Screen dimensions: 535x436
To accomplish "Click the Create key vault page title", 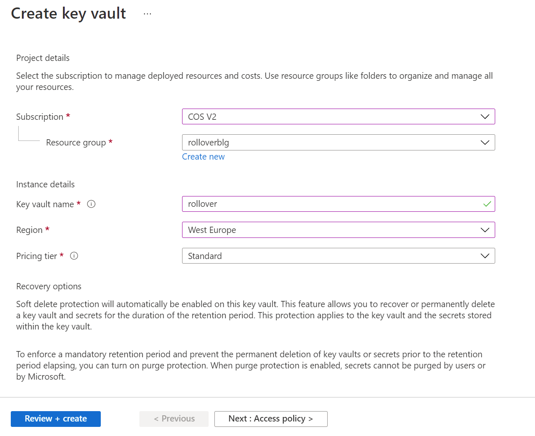I will (x=68, y=13).
